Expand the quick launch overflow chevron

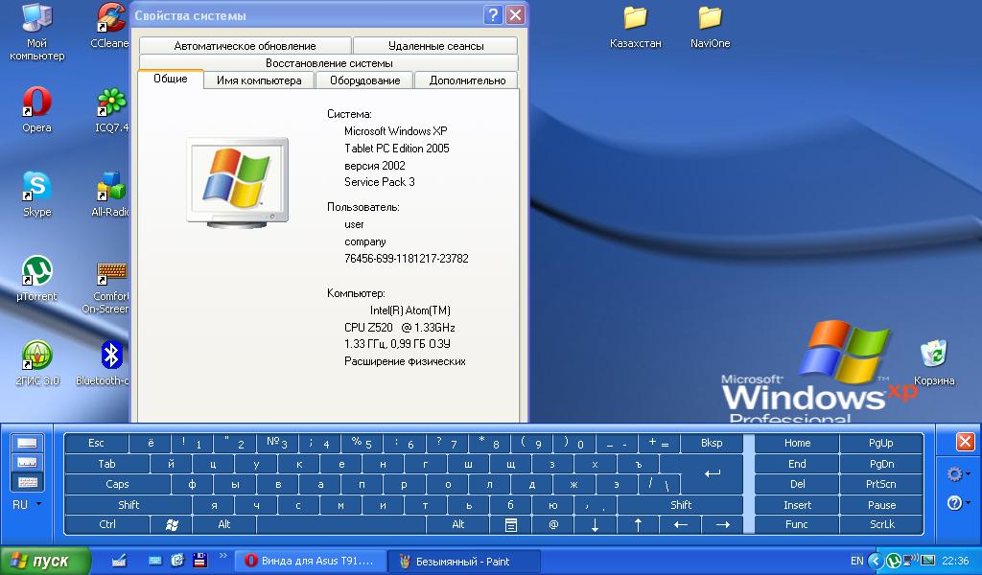(222, 556)
